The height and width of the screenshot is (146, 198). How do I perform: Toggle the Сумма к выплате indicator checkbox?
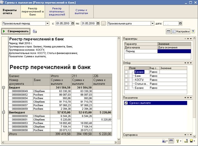point(126,103)
